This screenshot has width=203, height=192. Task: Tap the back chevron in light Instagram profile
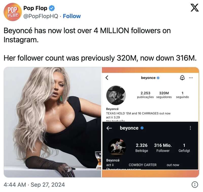click(107, 78)
